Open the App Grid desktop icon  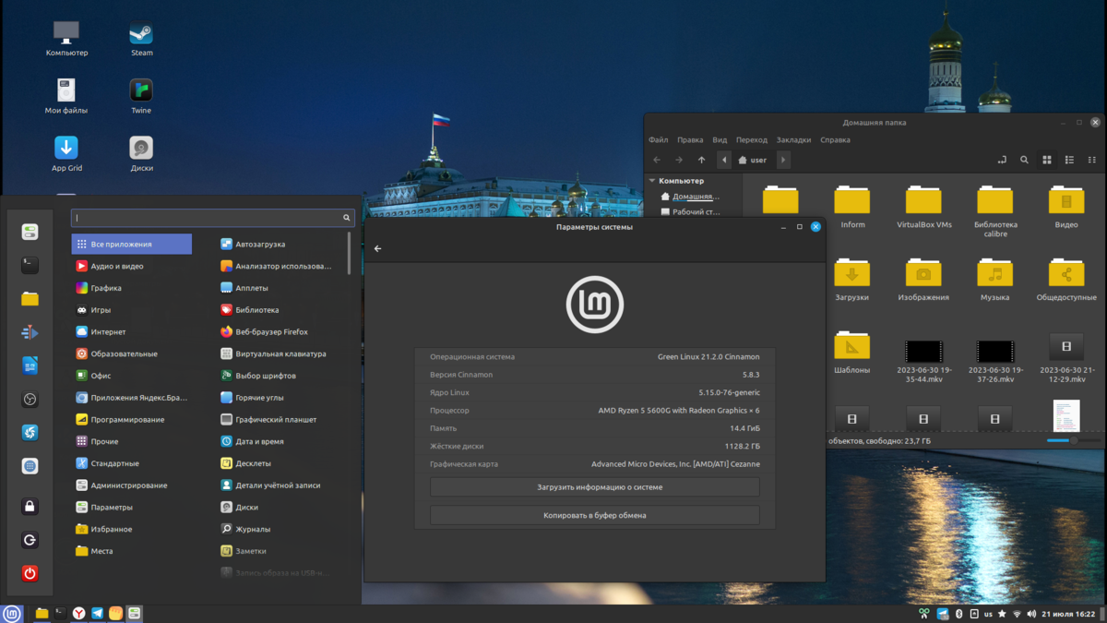tap(66, 153)
